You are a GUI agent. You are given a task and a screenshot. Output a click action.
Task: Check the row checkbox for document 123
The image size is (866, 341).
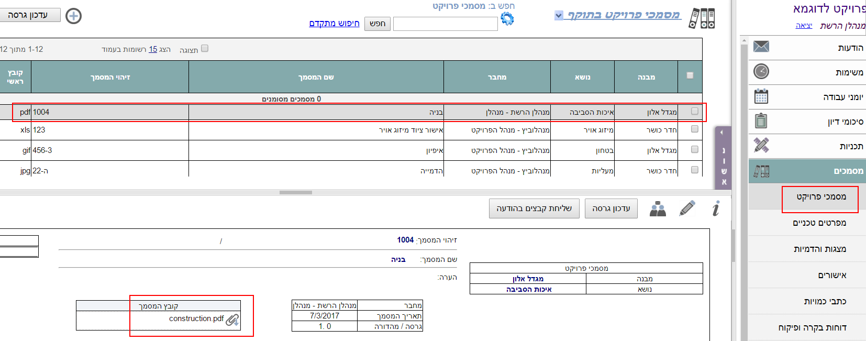click(x=695, y=129)
